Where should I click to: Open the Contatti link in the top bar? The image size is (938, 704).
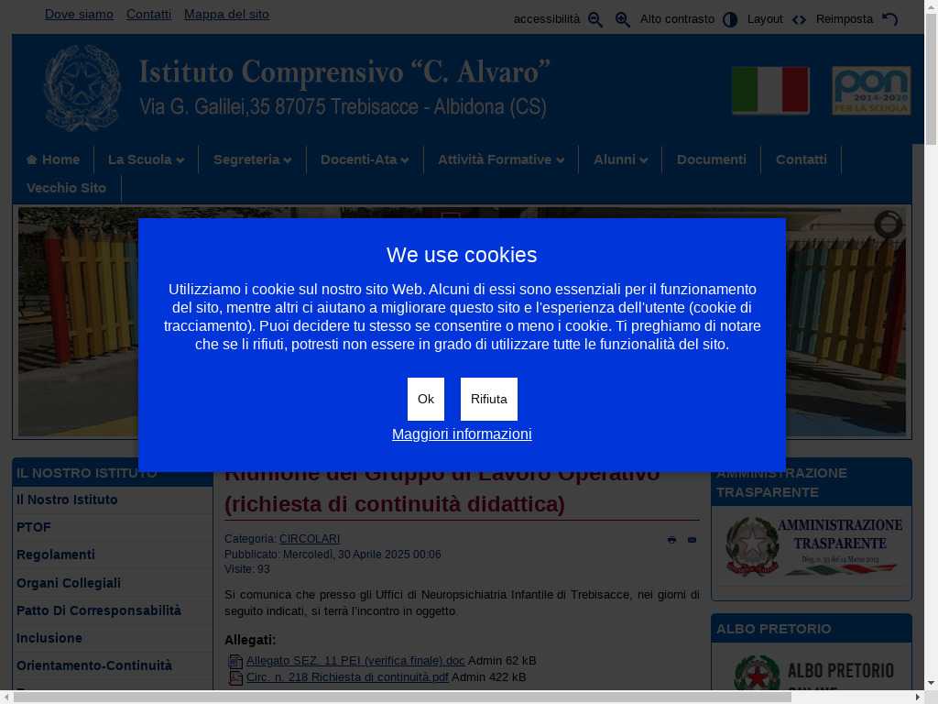coord(148,15)
